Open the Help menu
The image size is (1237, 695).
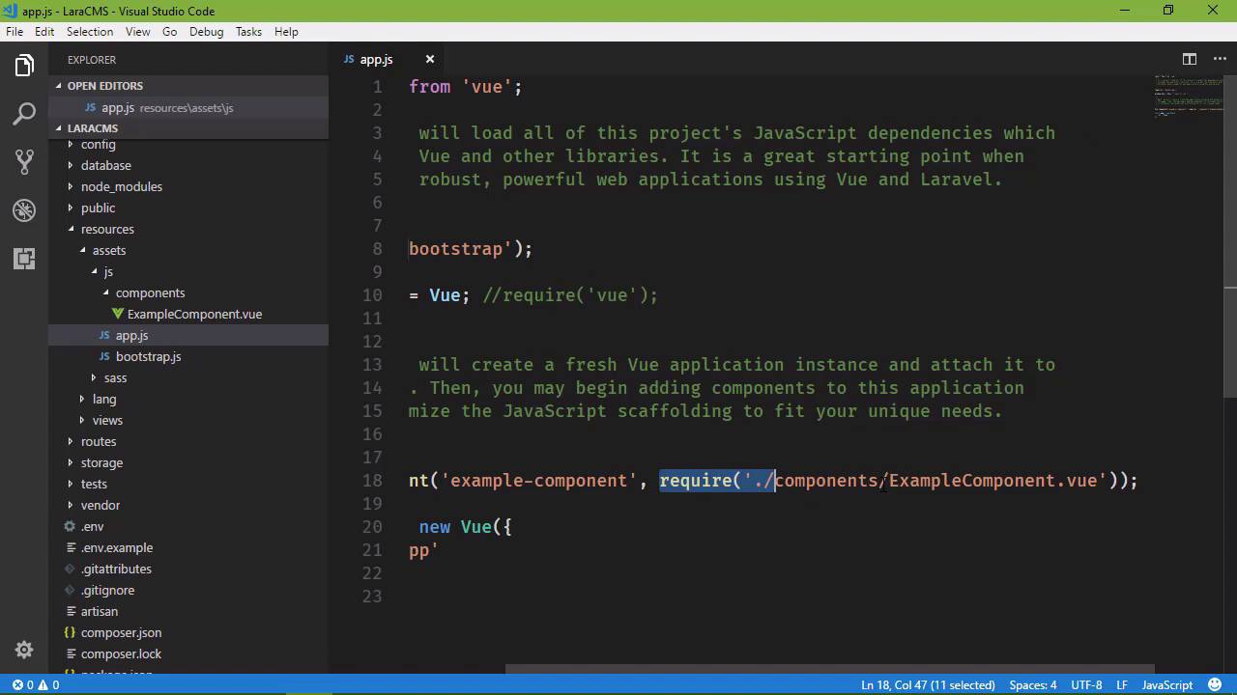tap(286, 32)
